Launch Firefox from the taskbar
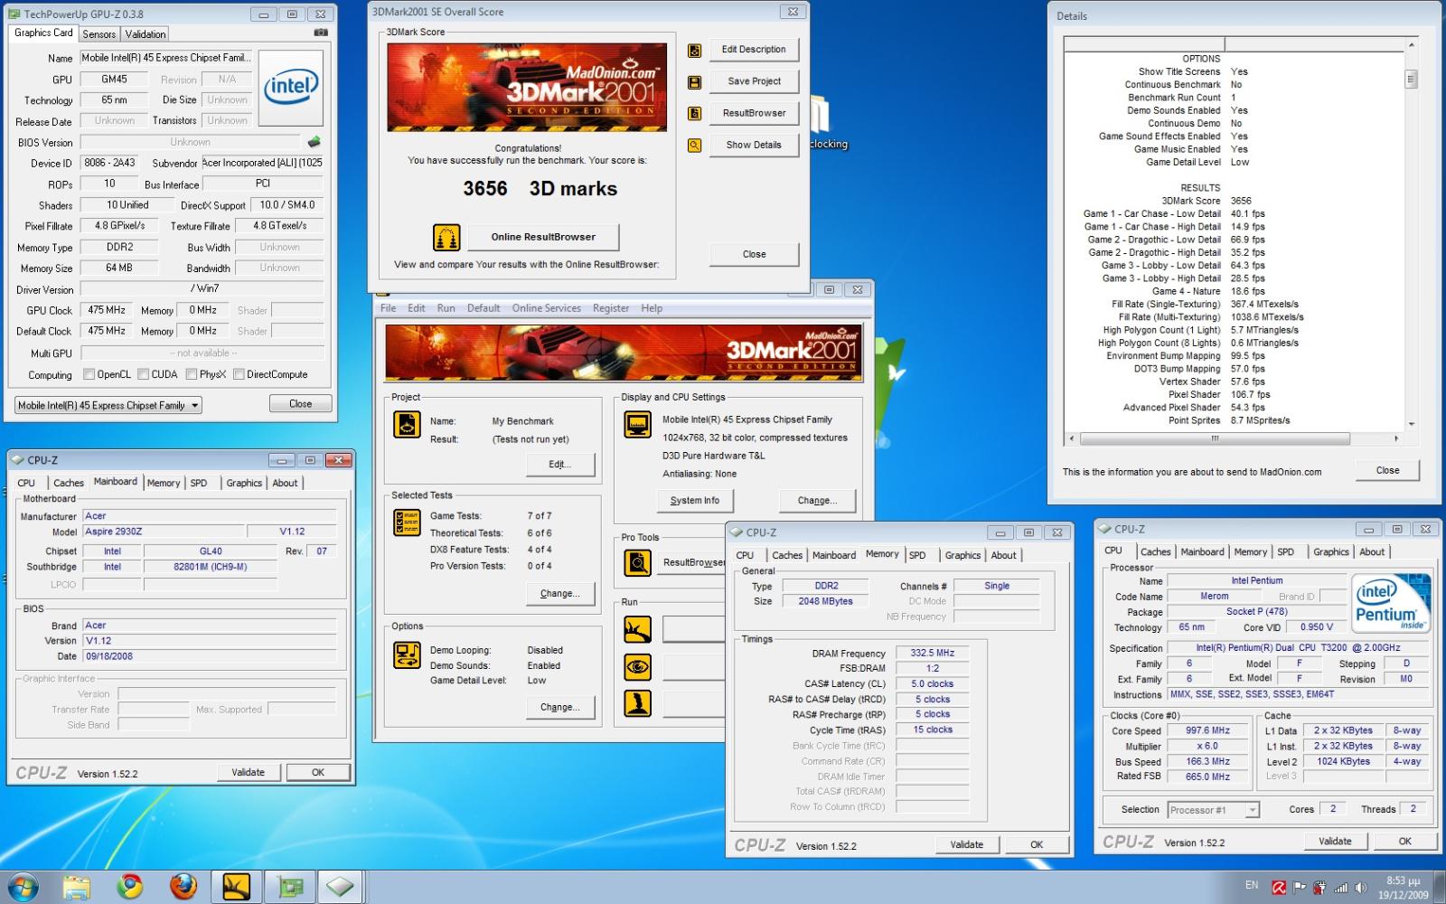Image resolution: width=1446 pixels, height=904 pixels. (183, 888)
